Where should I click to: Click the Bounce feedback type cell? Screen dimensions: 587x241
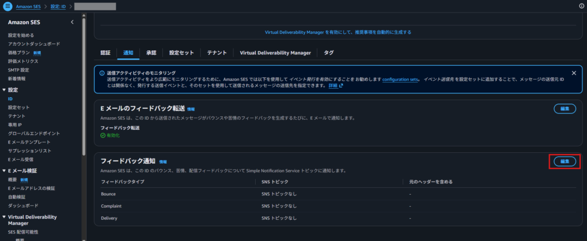tap(108, 194)
